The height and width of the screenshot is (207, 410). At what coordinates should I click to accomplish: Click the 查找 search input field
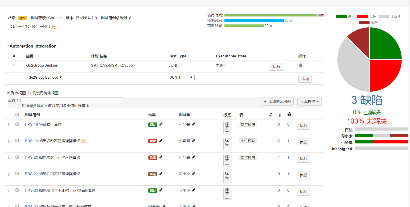[71, 100]
